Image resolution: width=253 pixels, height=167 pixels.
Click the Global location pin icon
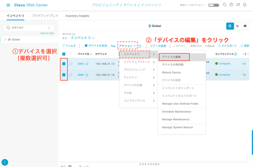(150, 26)
